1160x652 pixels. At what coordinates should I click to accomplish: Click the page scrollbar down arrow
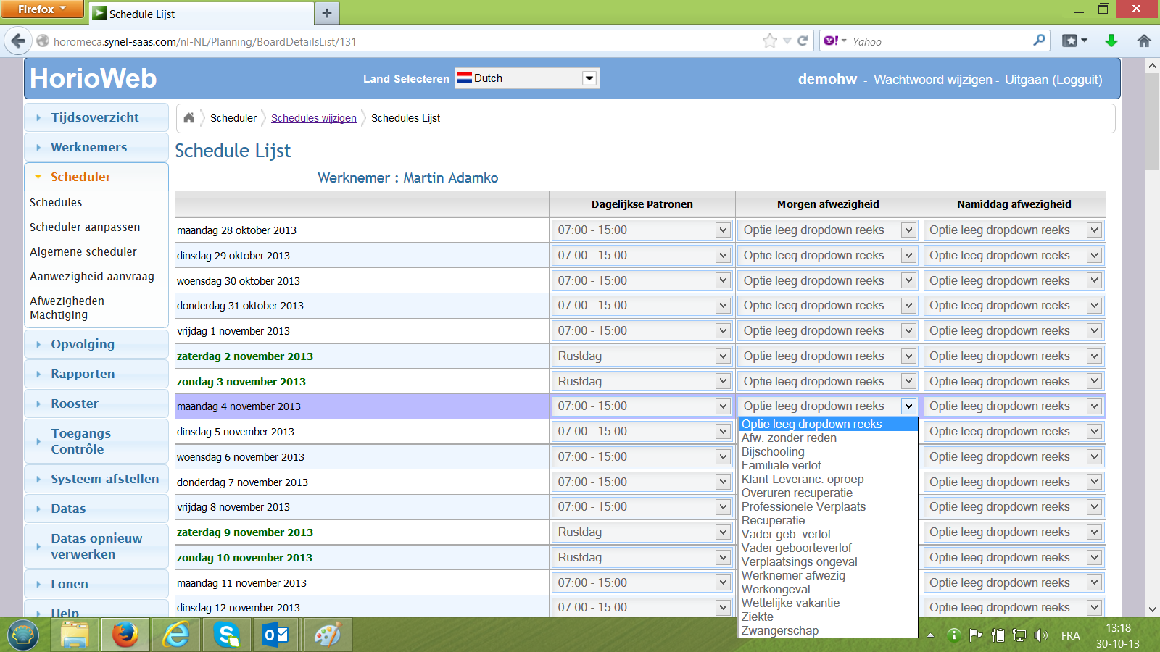point(1152,610)
